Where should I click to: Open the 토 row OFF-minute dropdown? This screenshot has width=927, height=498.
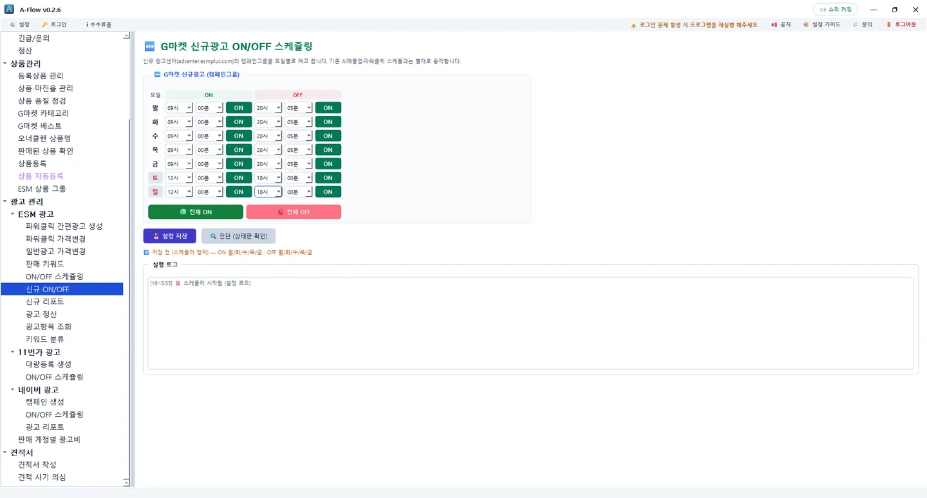coord(299,178)
